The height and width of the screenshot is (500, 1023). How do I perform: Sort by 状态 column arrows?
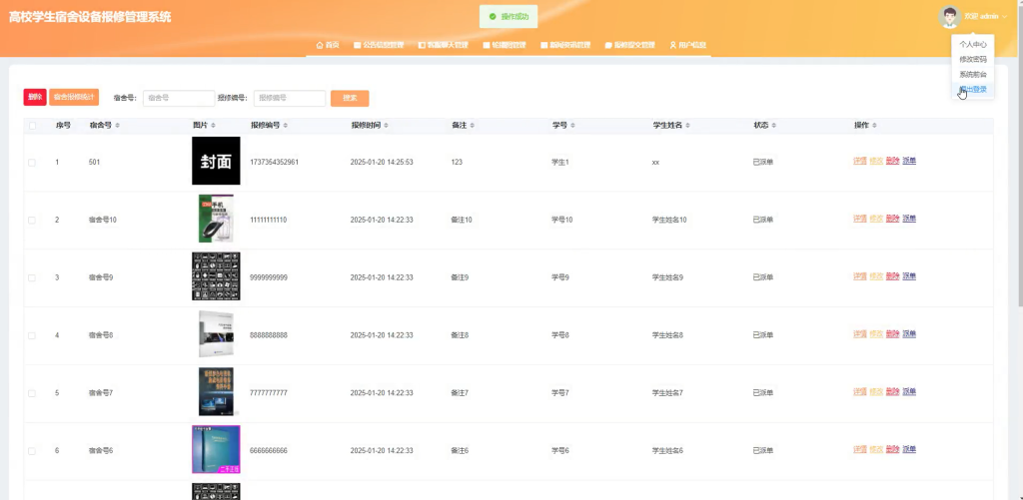(774, 125)
